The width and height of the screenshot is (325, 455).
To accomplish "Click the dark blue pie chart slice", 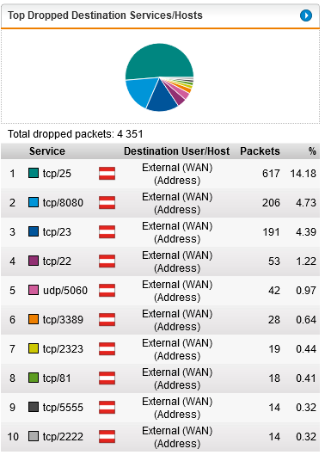I will point(162,98).
